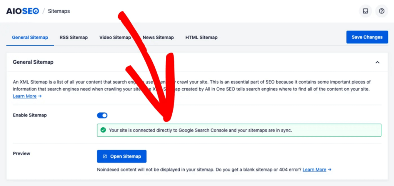Open the News Sitemap tab
394x186 pixels.
click(158, 38)
